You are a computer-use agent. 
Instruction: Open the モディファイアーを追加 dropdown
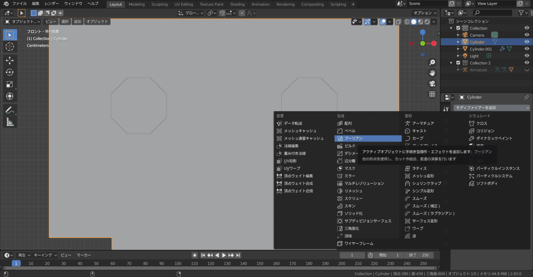coord(492,108)
